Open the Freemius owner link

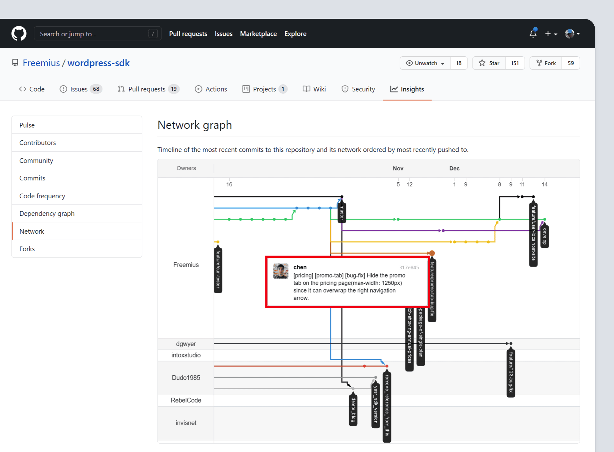41,63
